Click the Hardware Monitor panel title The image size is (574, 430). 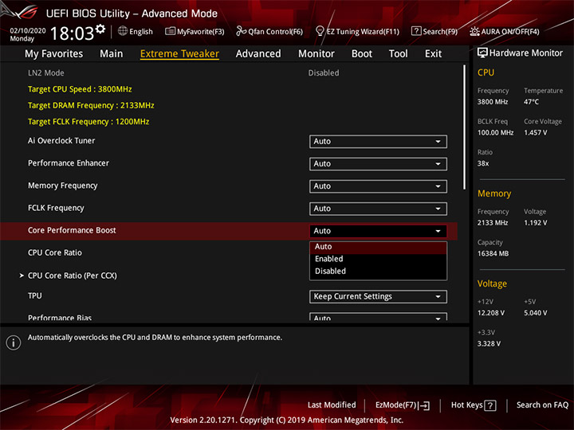[x=526, y=53]
